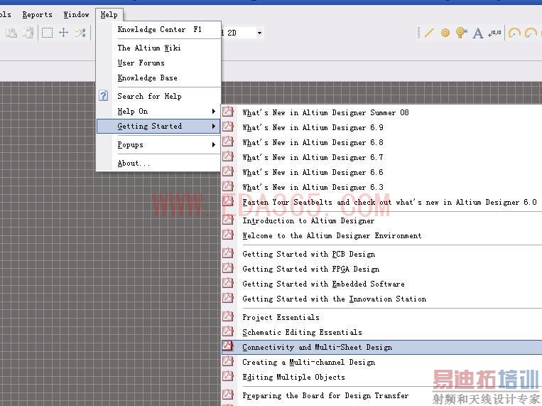Click the deselect all toolbar icon
Image resolution: width=542 pixels, height=406 pixels.
click(x=80, y=33)
